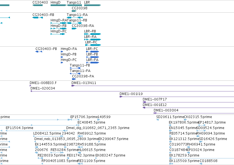
Task: Select EST EC40845.5prime
Action: pyautogui.click(x=91, y=122)
